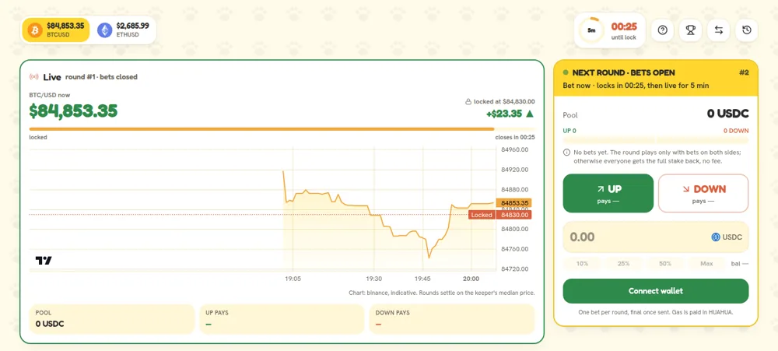The image size is (778, 351).
Task: Click the DOWN PAYS card
Action: tap(452, 319)
